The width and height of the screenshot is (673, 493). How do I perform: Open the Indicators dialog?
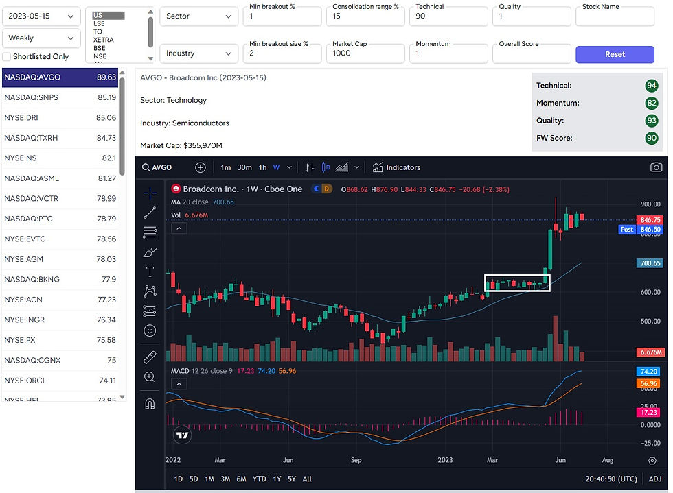pyautogui.click(x=397, y=167)
